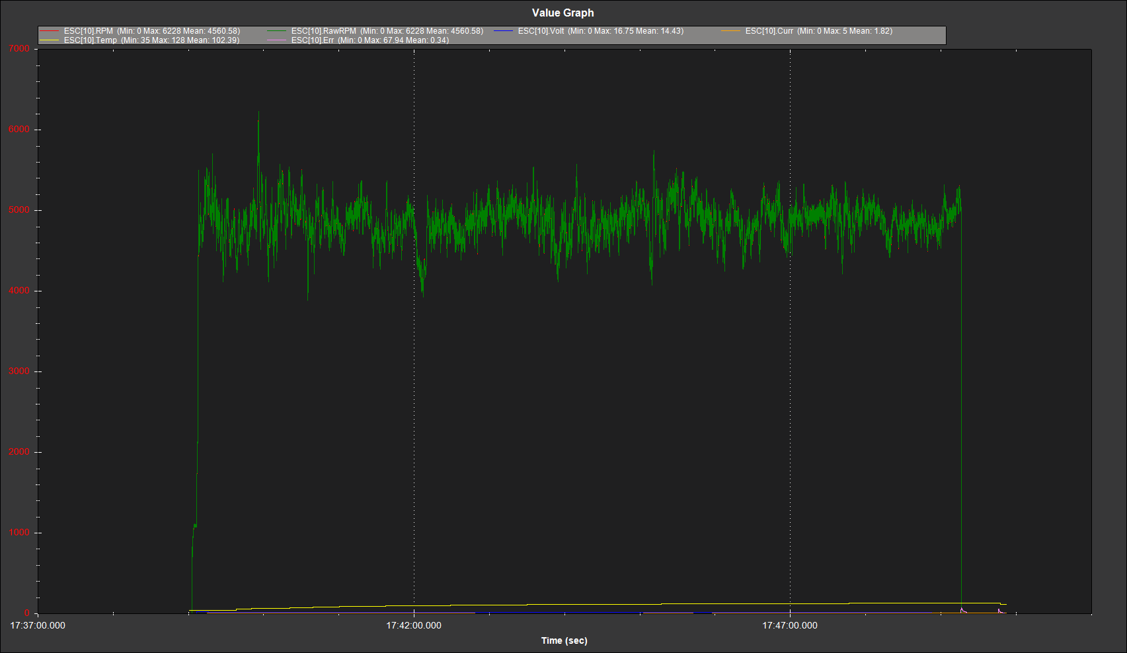Click the Value Graph title
Viewport: 1127px width, 653px height.
(x=563, y=13)
